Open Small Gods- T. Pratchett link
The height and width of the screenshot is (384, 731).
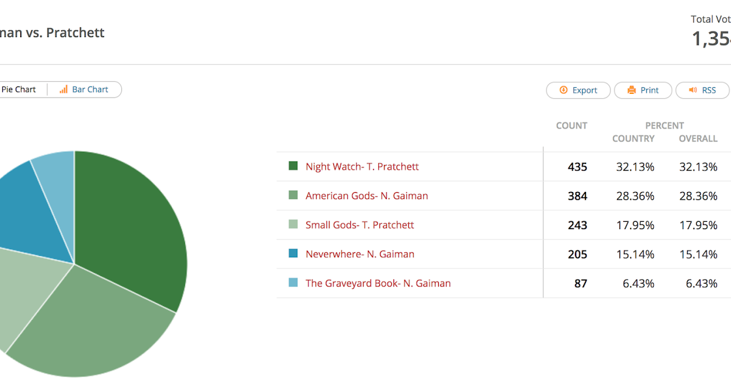coord(359,225)
